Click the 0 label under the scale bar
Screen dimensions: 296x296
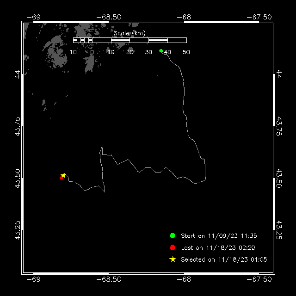click(x=92, y=52)
